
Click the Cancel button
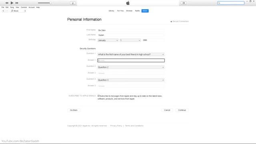167,110
